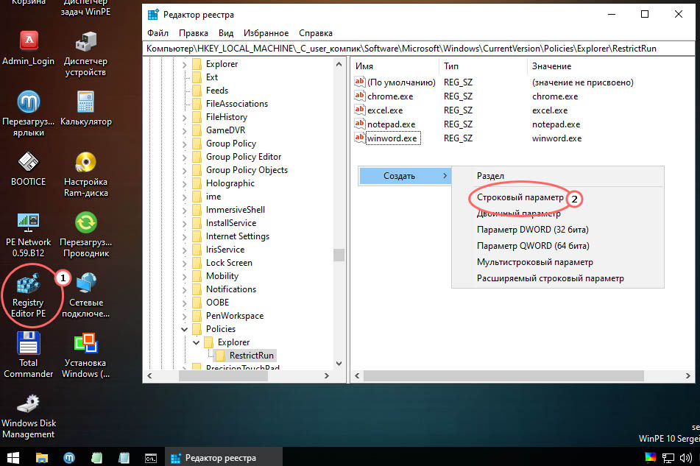The image size is (700, 466).
Task: Open Установка Windows desktop shortcut
Action: (85, 356)
